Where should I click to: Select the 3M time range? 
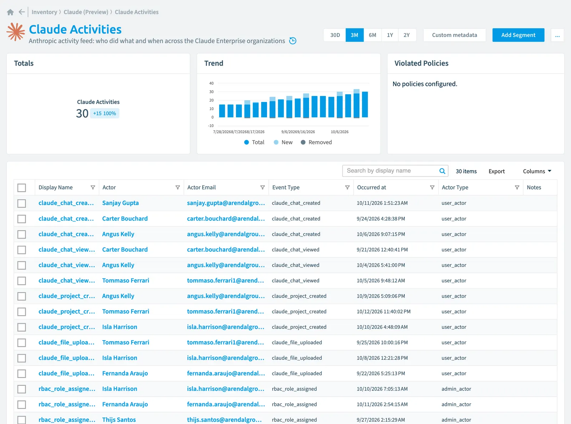click(x=354, y=35)
